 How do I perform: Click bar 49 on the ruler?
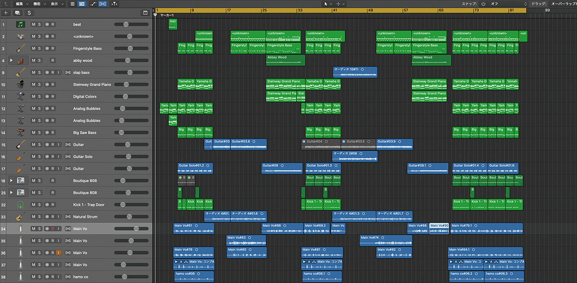[x=371, y=10]
